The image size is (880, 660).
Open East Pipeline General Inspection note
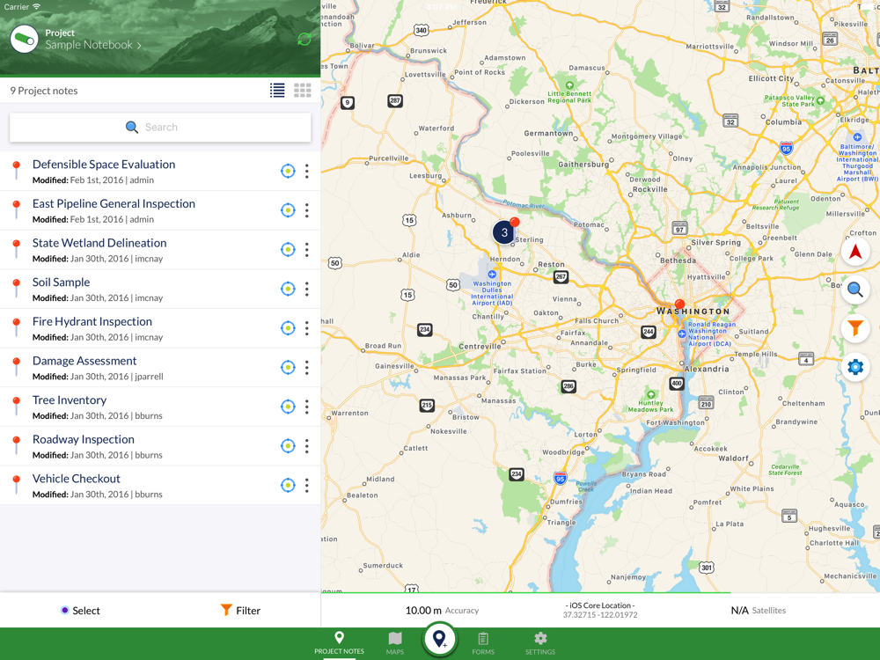coord(160,210)
